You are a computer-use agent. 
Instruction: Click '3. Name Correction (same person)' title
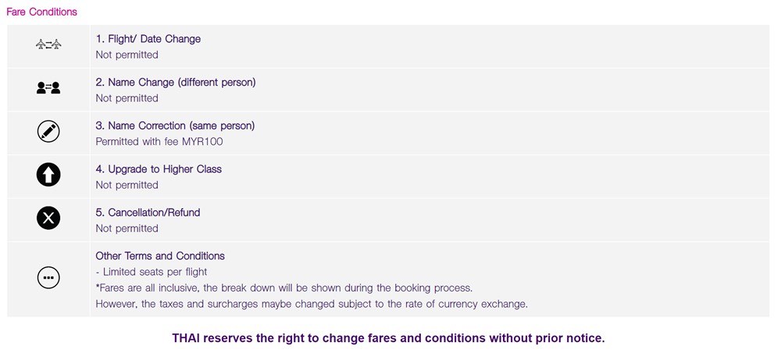tap(175, 125)
